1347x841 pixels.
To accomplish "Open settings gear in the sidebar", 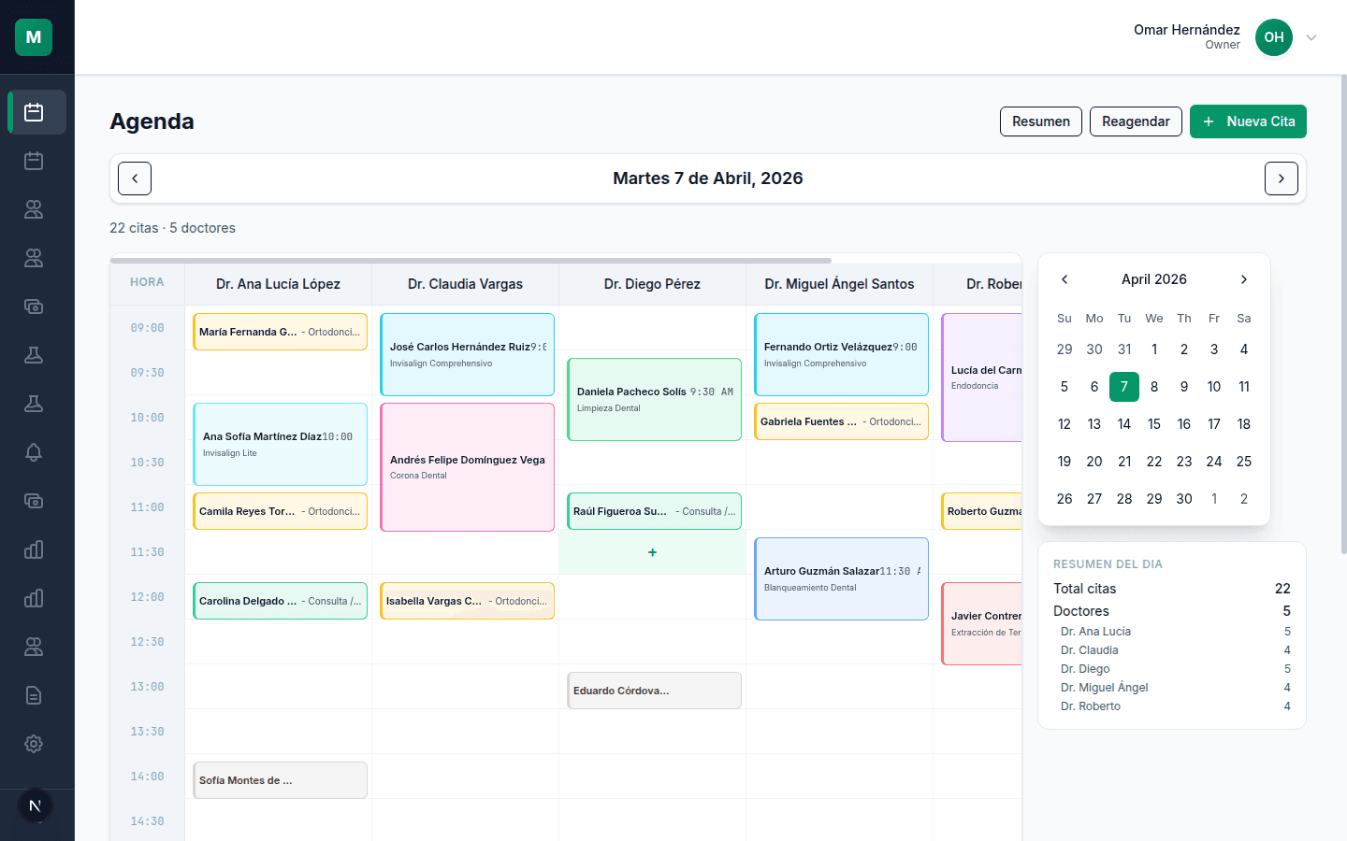I will (x=34, y=744).
